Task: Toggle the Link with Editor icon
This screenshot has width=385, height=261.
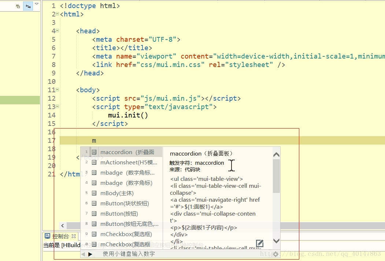Action: click(28, 6)
